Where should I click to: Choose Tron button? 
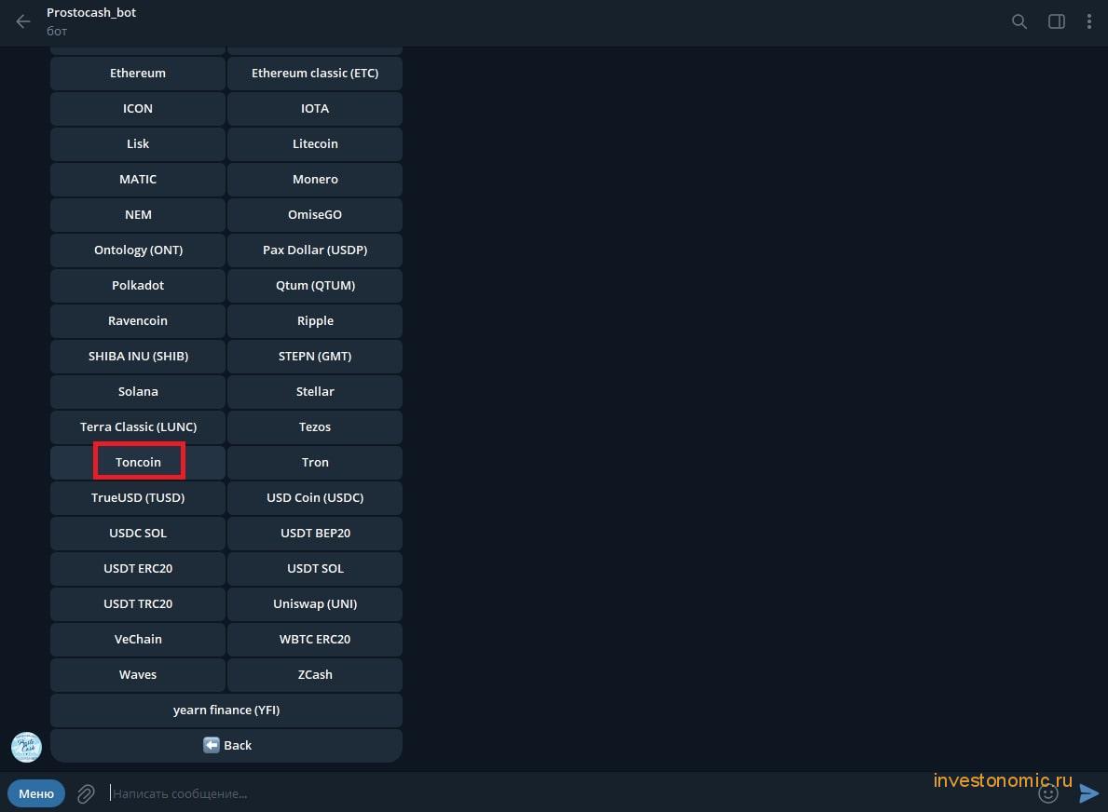(x=315, y=463)
